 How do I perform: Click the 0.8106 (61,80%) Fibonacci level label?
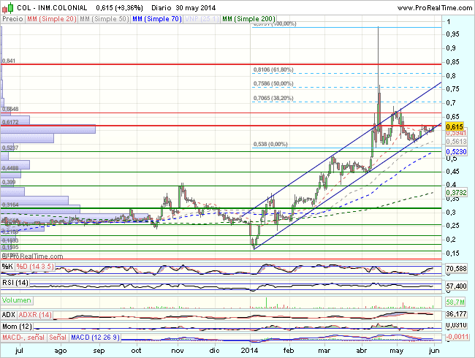point(273,70)
